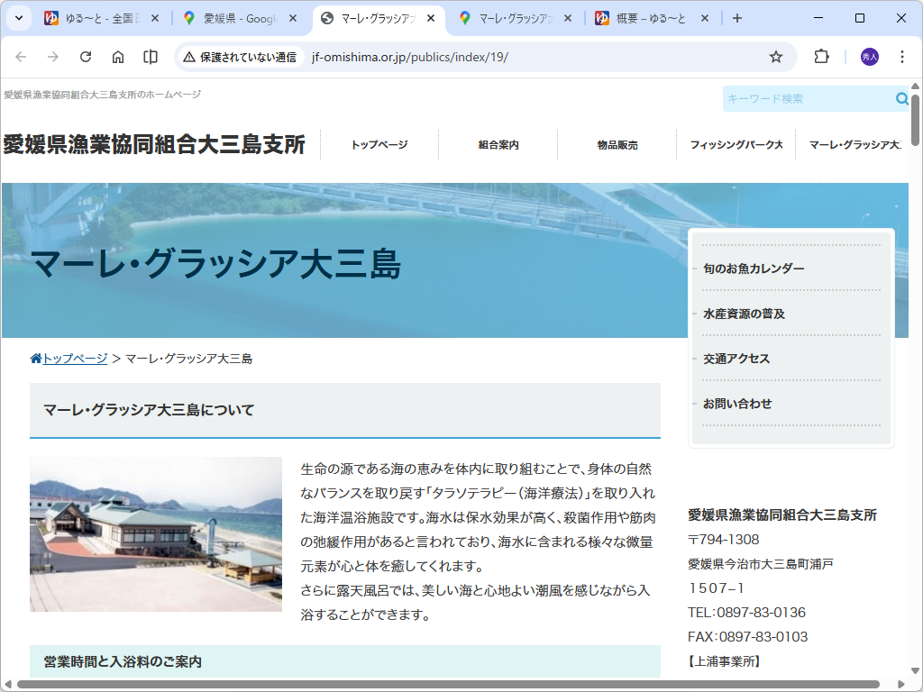Select 物品販売 in the site navigation
923x692 pixels.
coord(617,144)
